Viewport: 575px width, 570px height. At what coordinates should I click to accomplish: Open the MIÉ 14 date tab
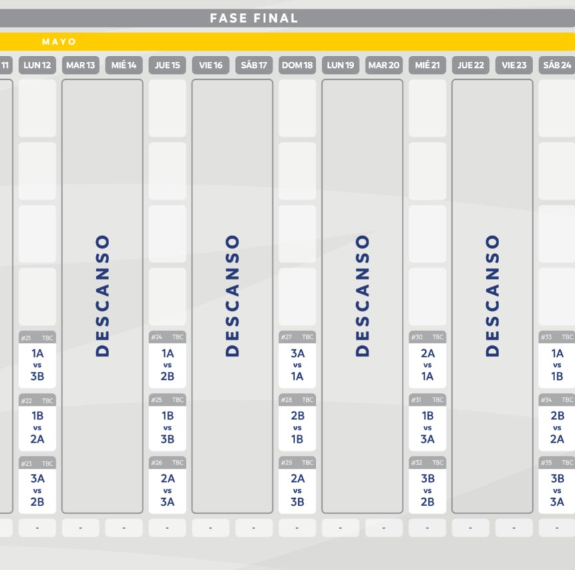(x=124, y=65)
